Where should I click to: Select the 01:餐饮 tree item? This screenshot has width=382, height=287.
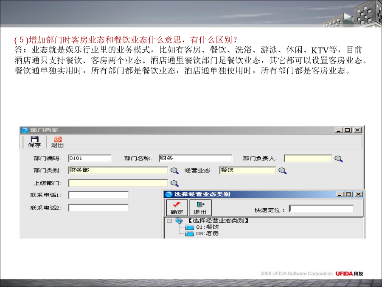tap(207, 227)
